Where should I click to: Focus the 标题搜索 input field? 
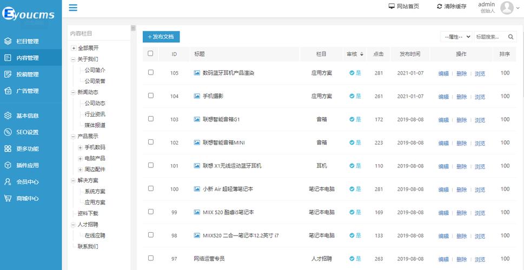[x=490, y=37]
